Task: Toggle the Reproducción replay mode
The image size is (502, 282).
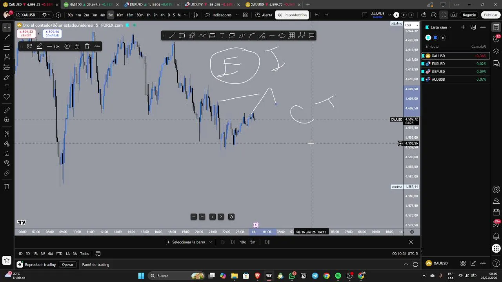Action: (292, 15)
